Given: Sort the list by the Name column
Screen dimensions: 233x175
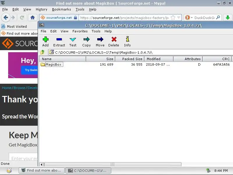Looking at the screenshot, I should pos(63,59).
